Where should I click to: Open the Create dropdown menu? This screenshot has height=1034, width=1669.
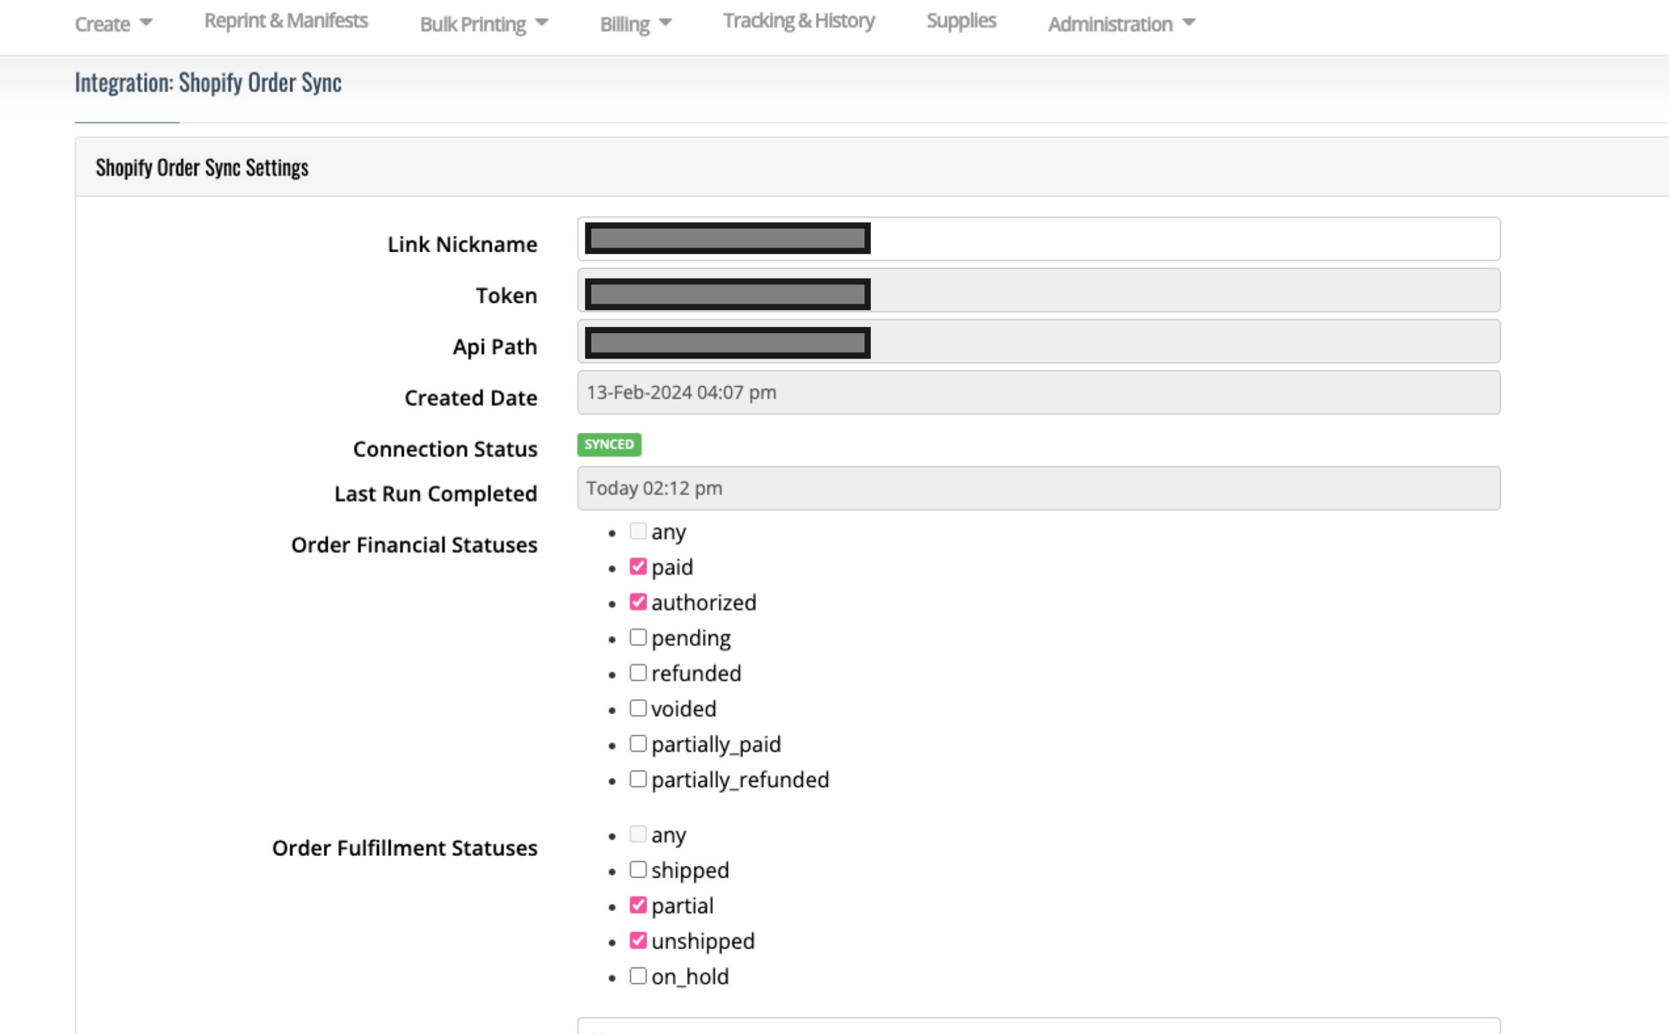click(114, 24)
